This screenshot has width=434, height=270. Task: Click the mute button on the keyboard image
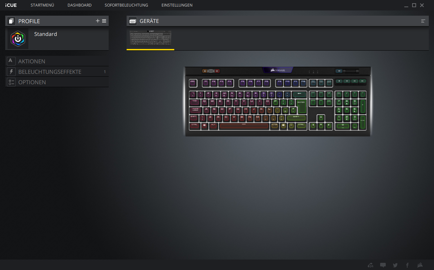(339, 71)
